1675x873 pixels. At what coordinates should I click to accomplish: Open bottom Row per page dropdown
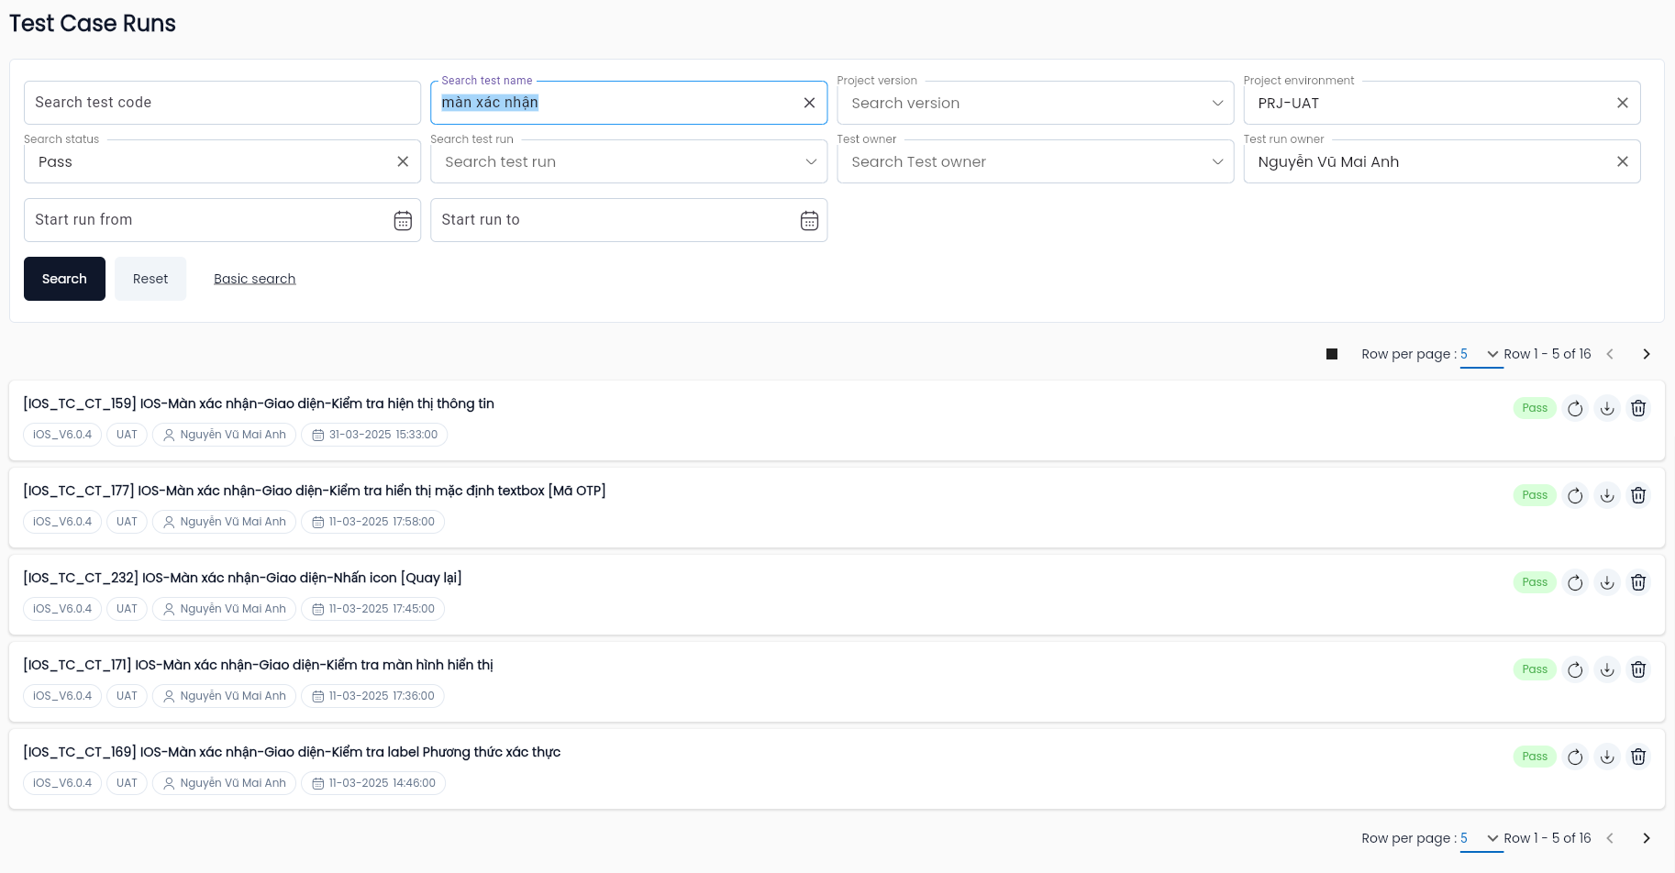(x=1481, y=838)
